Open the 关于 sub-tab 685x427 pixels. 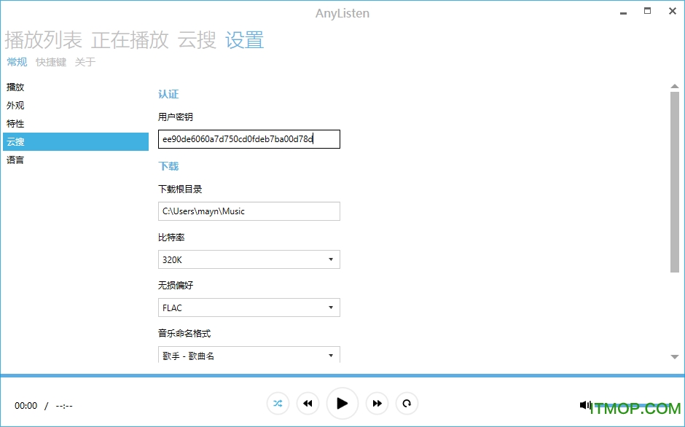pos(85,63)
